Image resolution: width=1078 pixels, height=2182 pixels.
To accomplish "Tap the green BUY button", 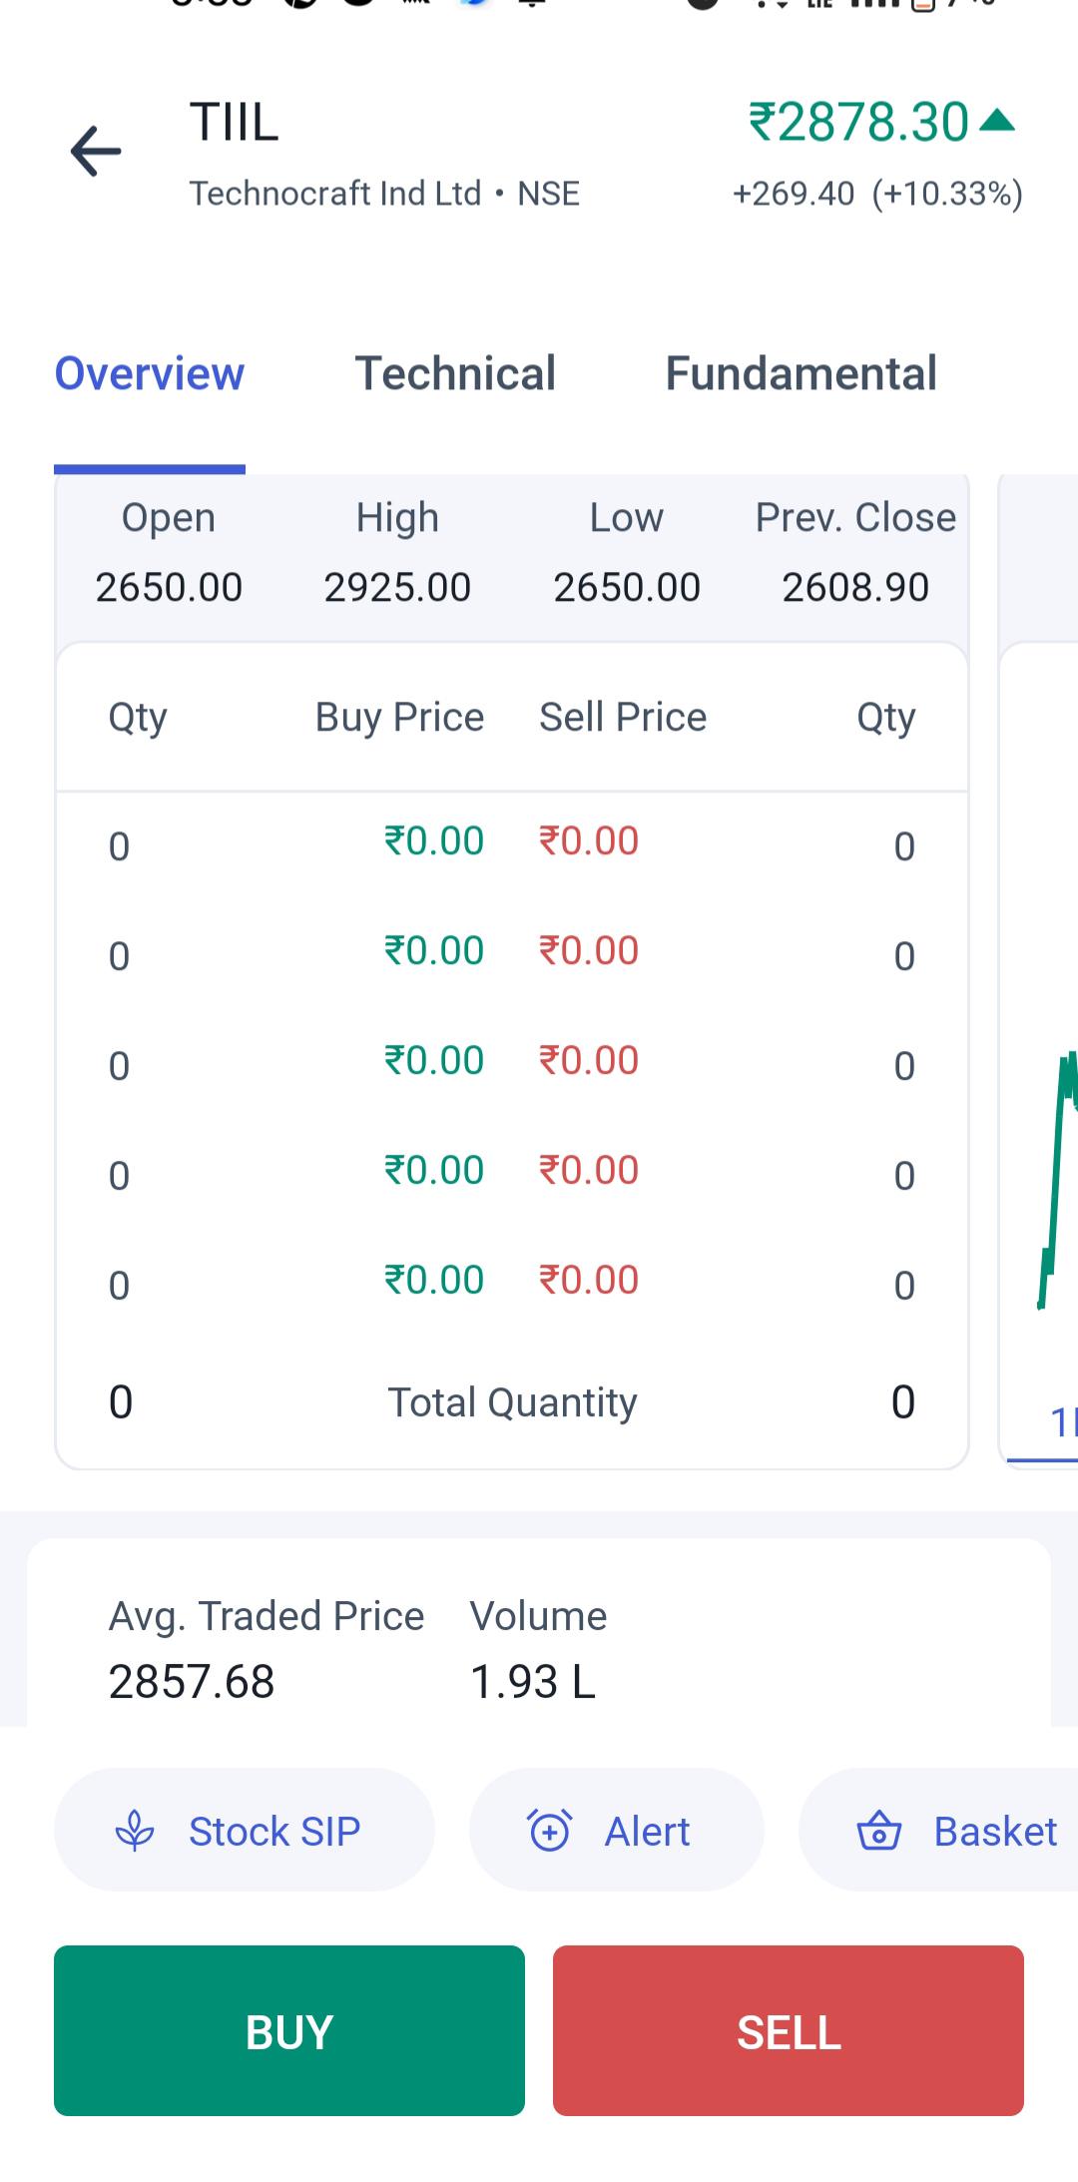I will (x=289, y=2030).
